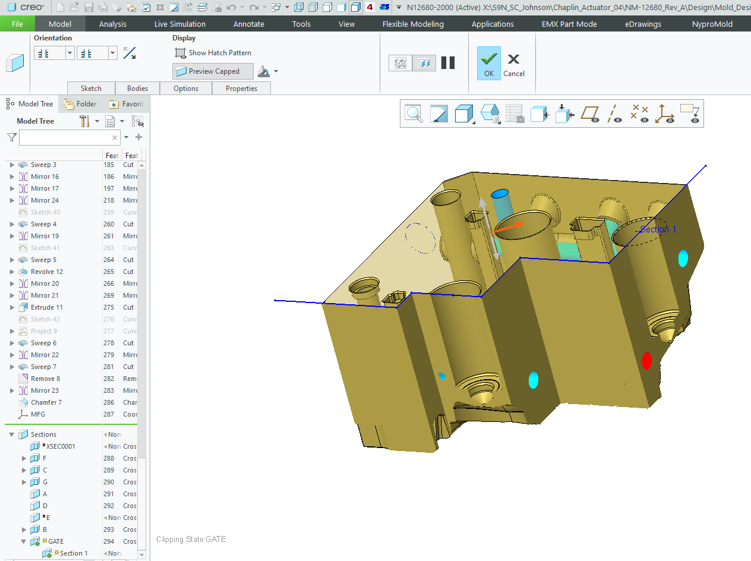The width and height of the screenshot is (751, 561).
Task: Toggle datum planes display visibility
Action: tap(591, 113)
